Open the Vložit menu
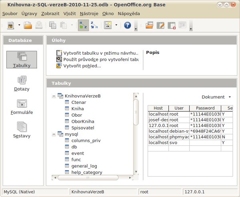 [x=70, y=14]
